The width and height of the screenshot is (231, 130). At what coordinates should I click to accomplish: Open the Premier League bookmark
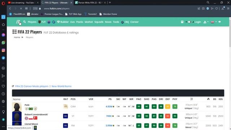point(52,14)
